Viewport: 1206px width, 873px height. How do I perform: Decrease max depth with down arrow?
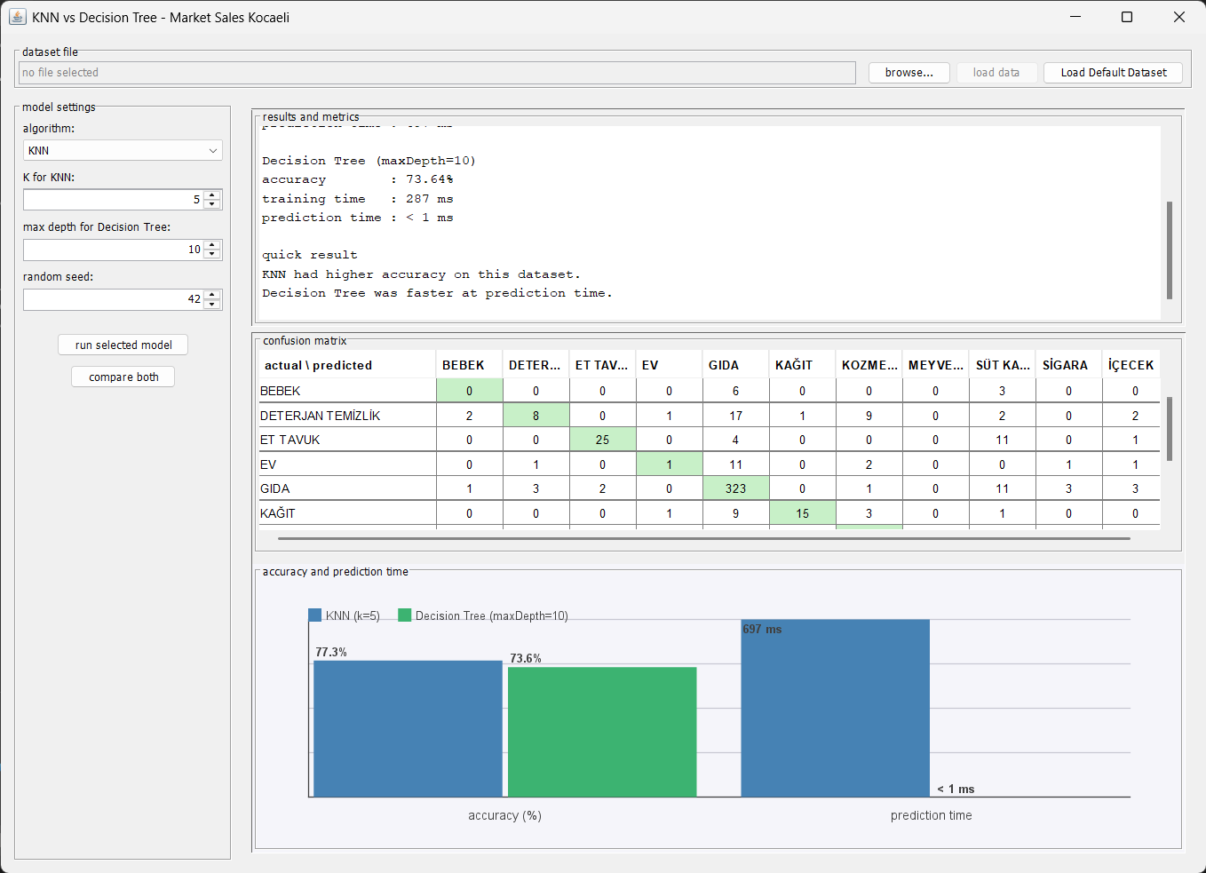(212, 254)
